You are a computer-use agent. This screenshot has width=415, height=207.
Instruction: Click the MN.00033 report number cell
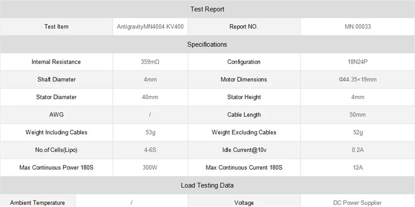pos(358,26)
